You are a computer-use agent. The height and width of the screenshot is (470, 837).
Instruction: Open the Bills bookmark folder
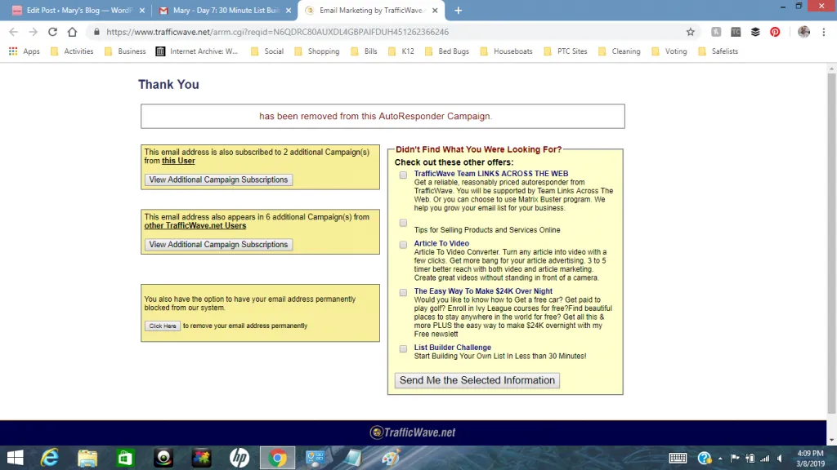tap(364, 51)
